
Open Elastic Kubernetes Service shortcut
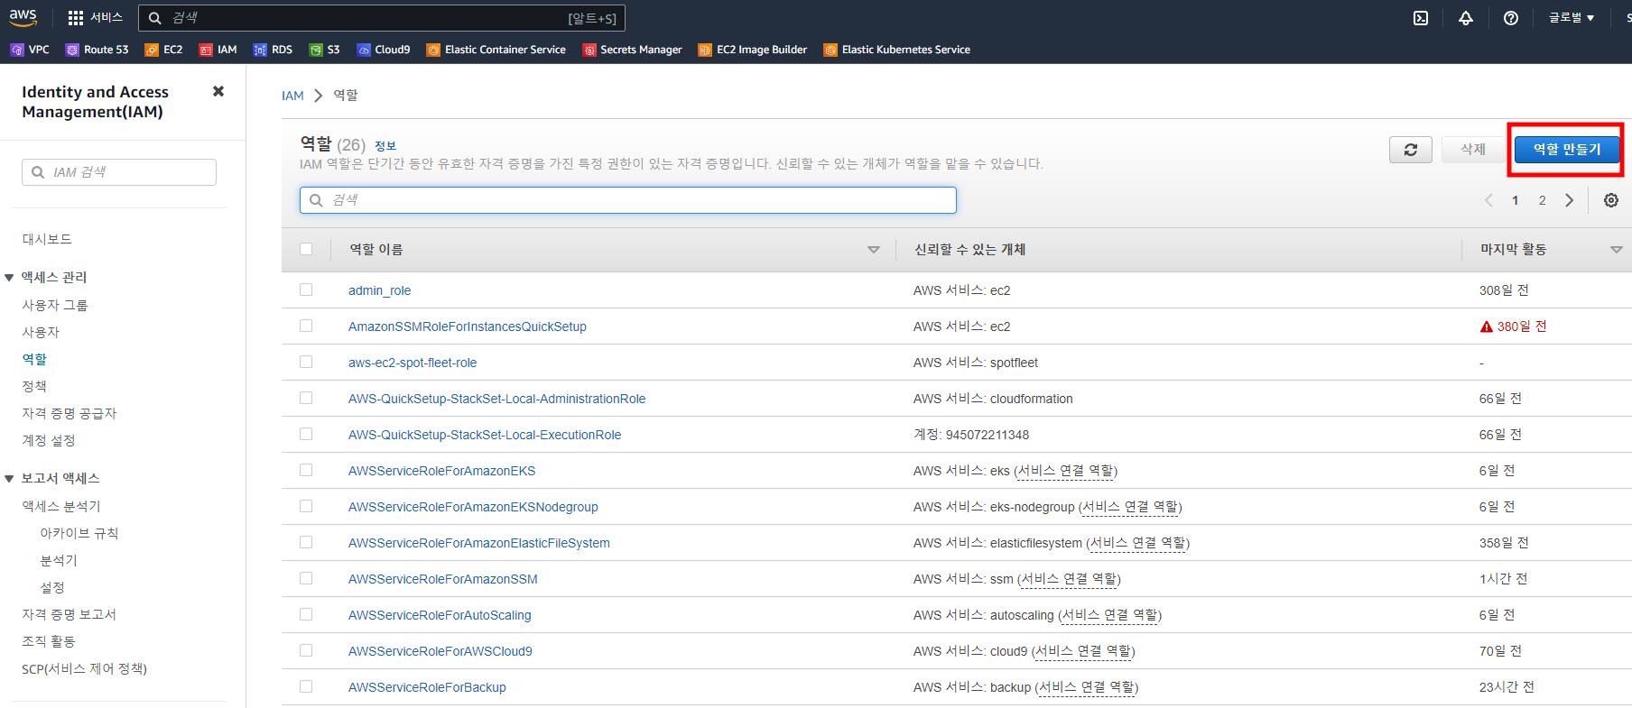click(x=896, y=50)
